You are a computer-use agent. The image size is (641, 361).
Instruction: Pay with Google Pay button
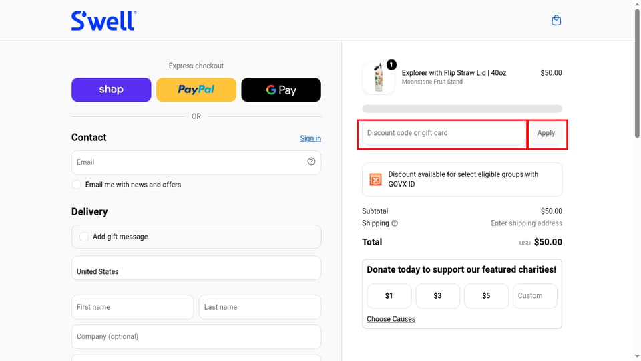[281, 90]
